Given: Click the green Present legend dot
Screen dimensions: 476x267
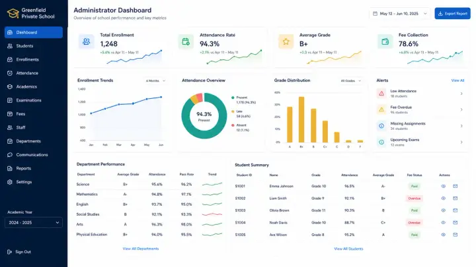Looking at the screenshot, I should coord(233,98).
